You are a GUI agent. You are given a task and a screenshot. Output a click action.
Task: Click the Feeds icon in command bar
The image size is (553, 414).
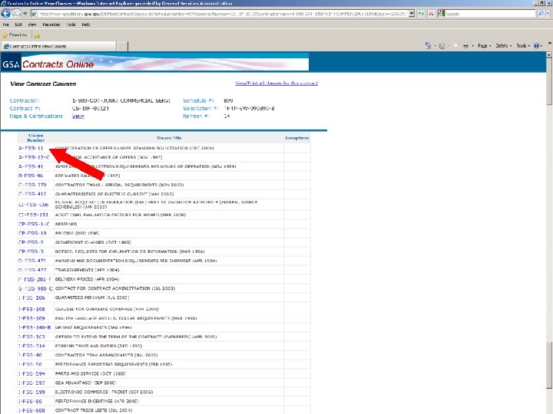coord(442,46)
